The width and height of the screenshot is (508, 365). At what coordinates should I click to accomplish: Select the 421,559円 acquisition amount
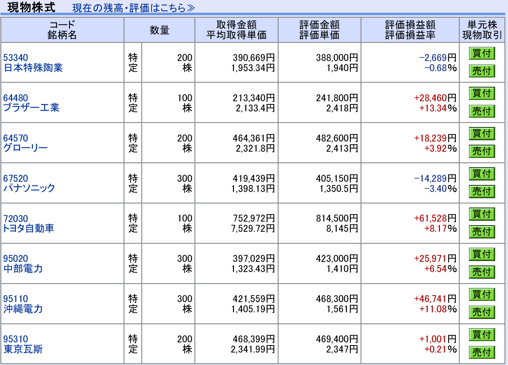tap(254, 299)
